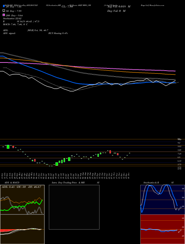Select the 200 Day 9.64 legend text
This screenshot has width=185, height=244.
coord(14,16)
